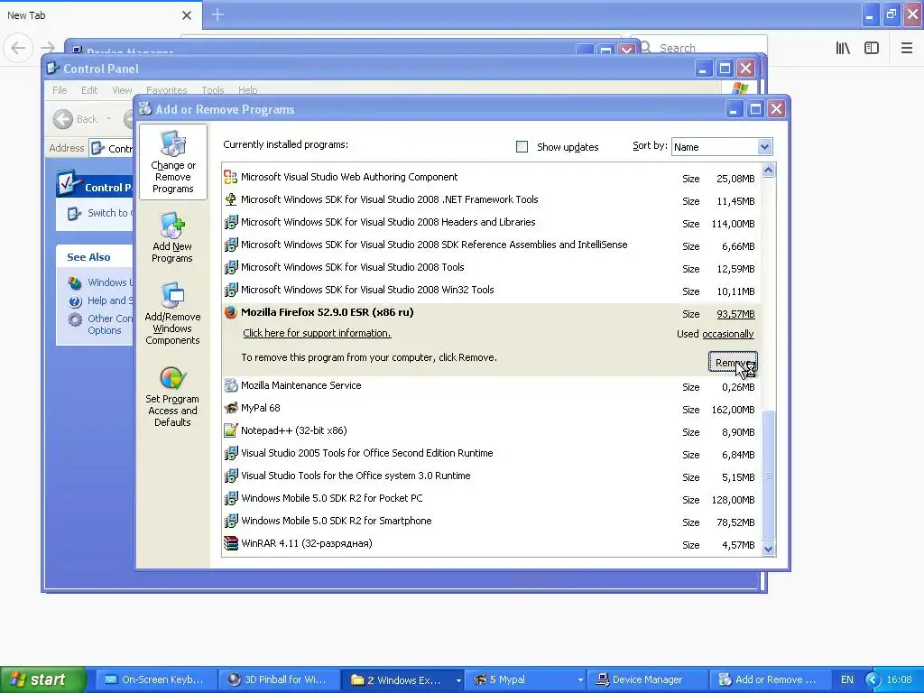This screenshot has height=693, width=924.
Task: Click the Visual Studio Web Authoring Component icon
Action: [x=231, y=177]
